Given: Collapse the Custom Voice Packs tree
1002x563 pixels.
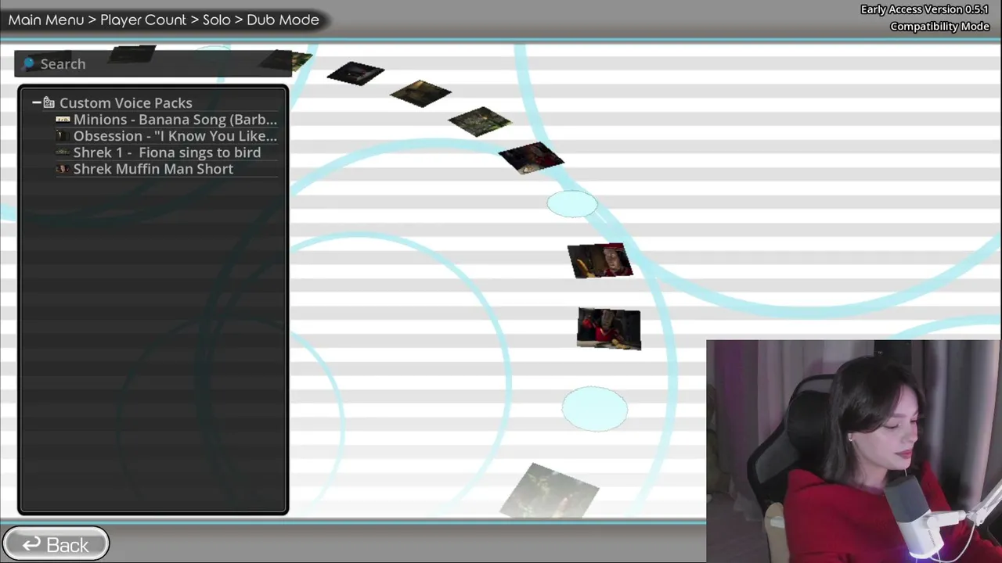Looking at the screenshot, I should click(x=36, y=102).
